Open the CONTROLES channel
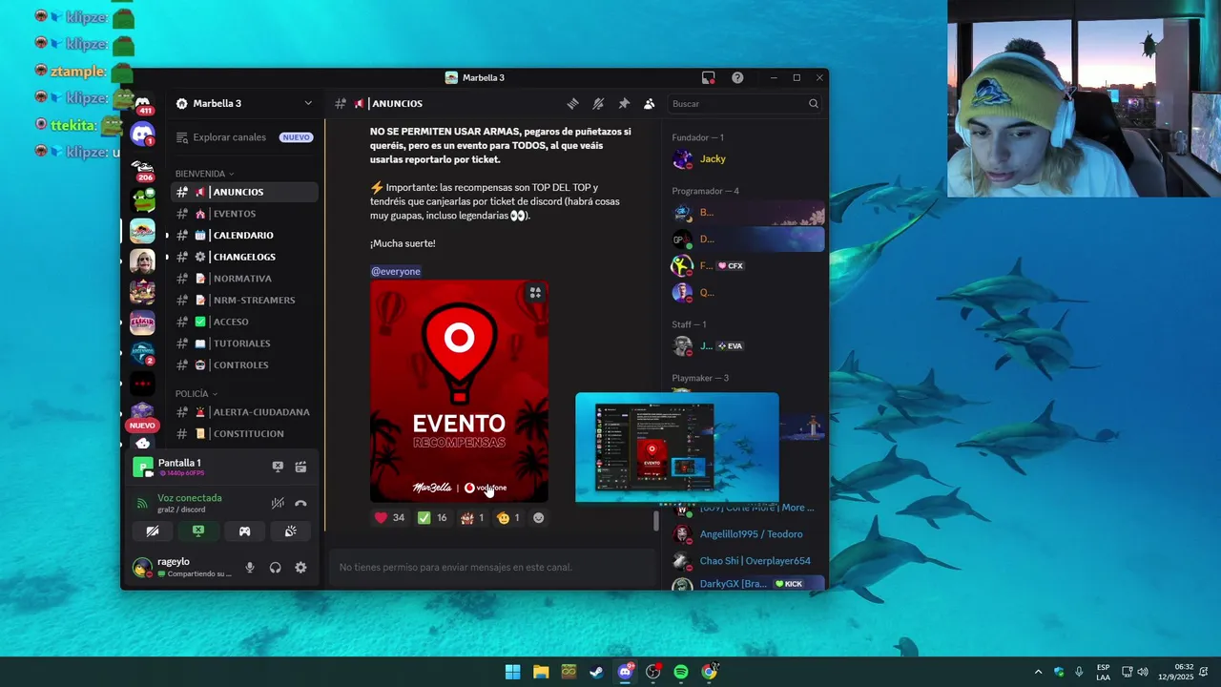 (244, 364)
